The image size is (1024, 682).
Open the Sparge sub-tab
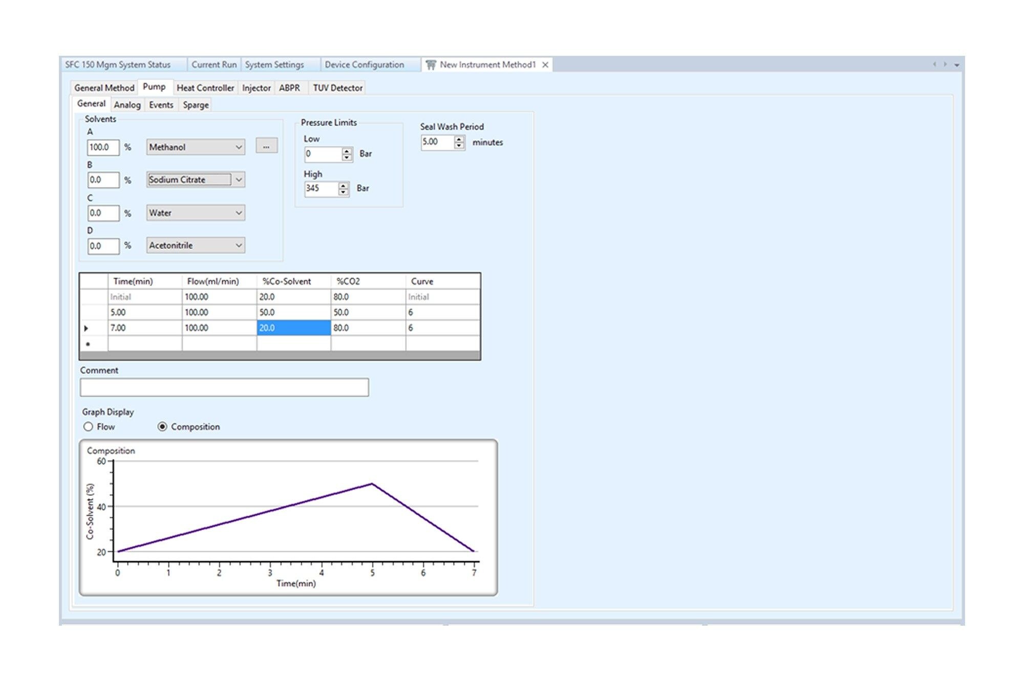coord(196,105)
